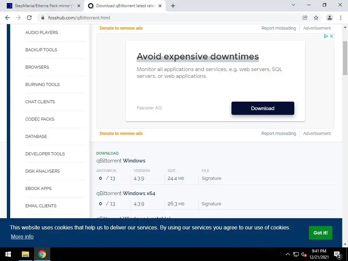This screenshot has height=261, width=348.
Task: Open the notification center icon
Action: click(337, 255)
